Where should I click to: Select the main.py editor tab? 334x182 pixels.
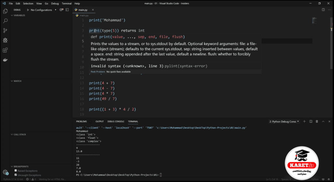click(83, 10)
